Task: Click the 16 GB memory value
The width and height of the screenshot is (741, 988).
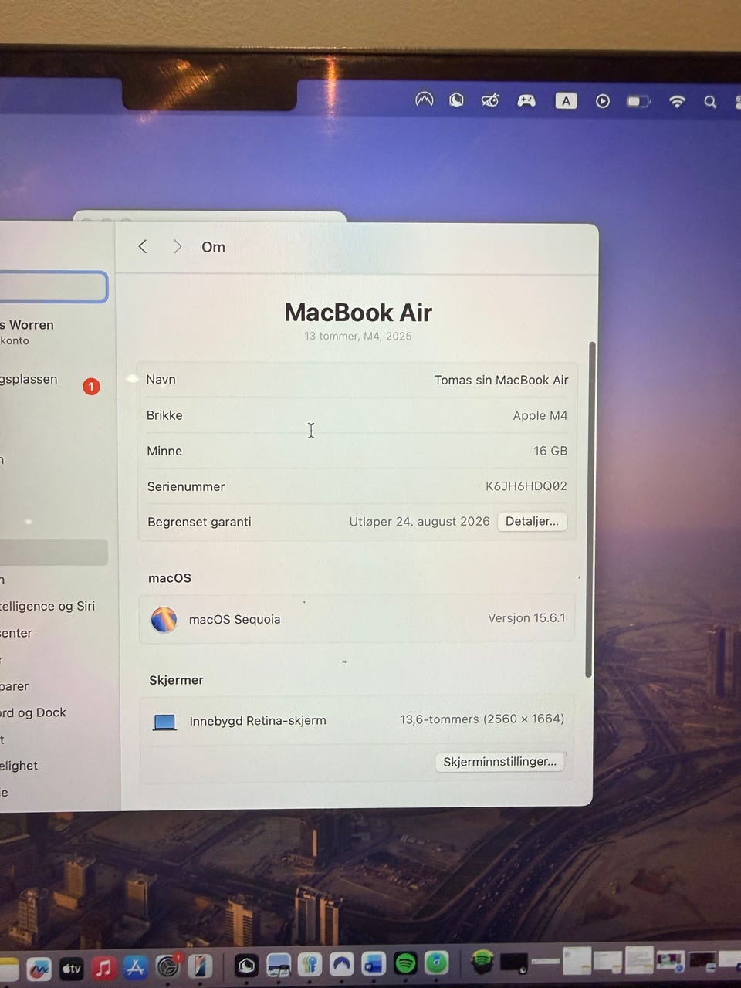Action: pos(550,451)
